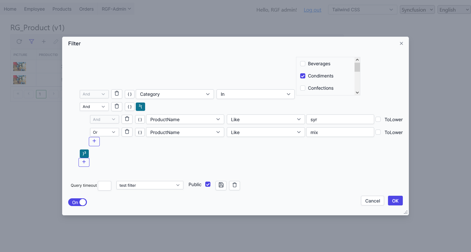Add a condition inside the bracket group
This screenshot has height=252, width=471.
coord(94,141)
